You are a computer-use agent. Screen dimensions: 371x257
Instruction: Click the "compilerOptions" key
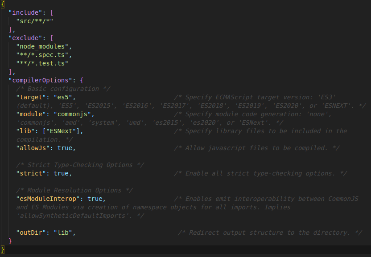click(42, 80)
